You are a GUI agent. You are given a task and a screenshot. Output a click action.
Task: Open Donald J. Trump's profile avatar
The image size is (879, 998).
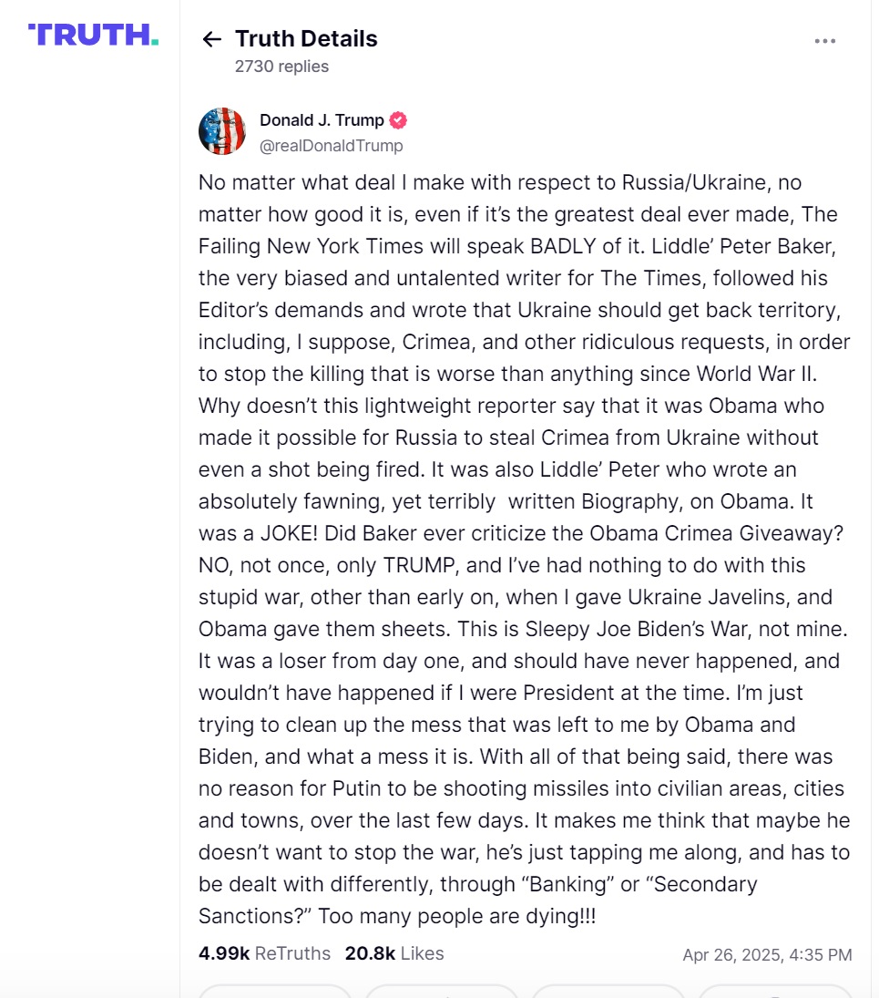[222, 131]
